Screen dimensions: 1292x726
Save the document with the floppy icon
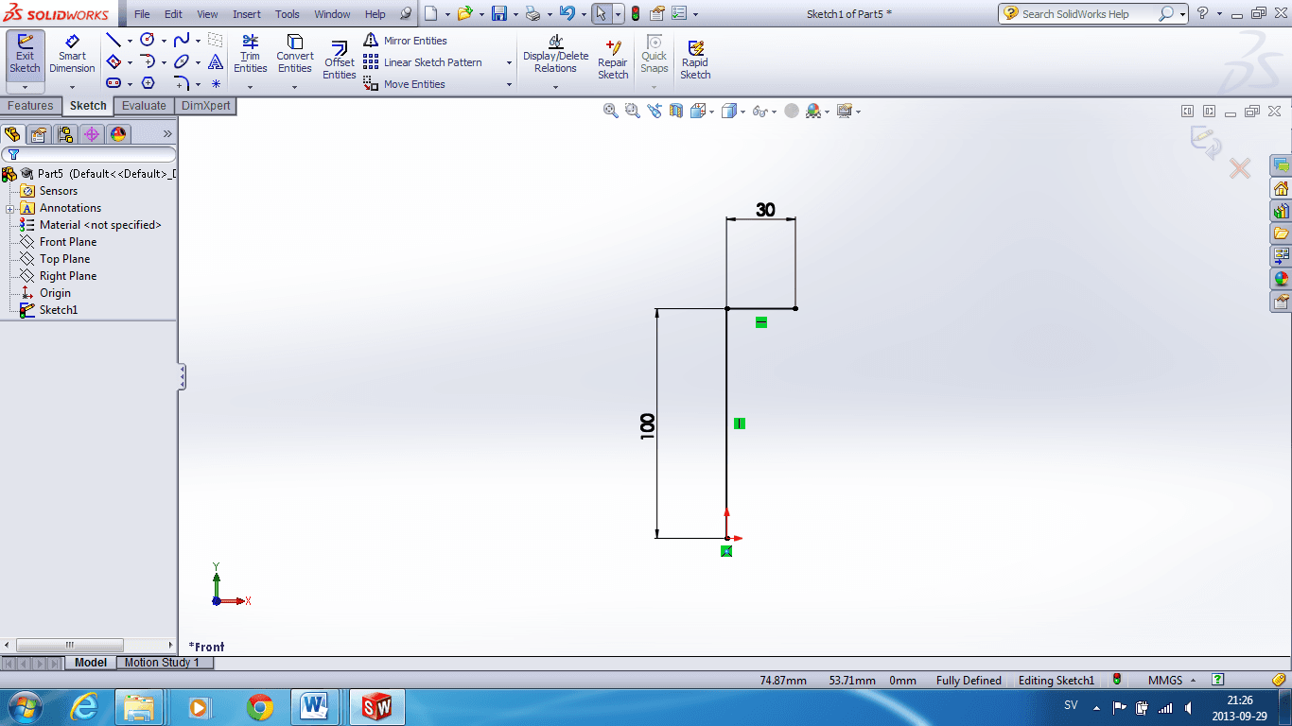(499, 14)
